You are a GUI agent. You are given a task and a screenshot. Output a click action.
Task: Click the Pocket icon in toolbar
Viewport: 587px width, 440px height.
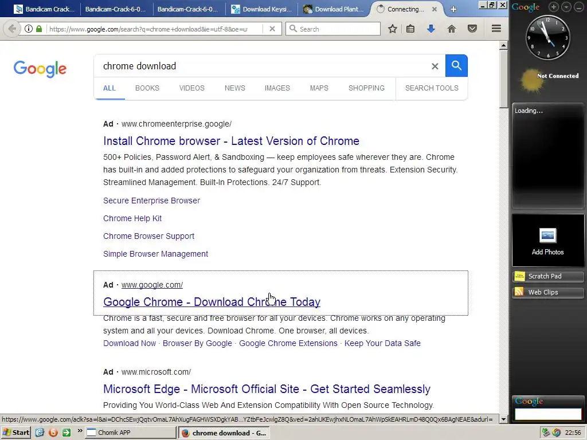[472, 29]
